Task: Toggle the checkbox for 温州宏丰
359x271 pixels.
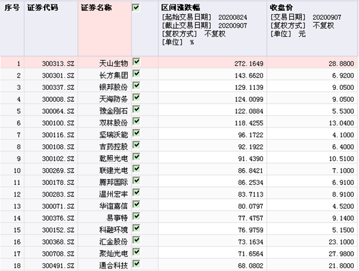Action: point(136,192)
